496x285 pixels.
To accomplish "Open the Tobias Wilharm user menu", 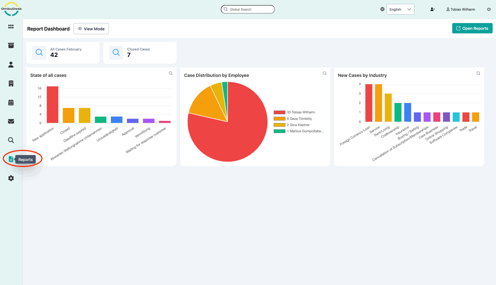I will [461, 9].
